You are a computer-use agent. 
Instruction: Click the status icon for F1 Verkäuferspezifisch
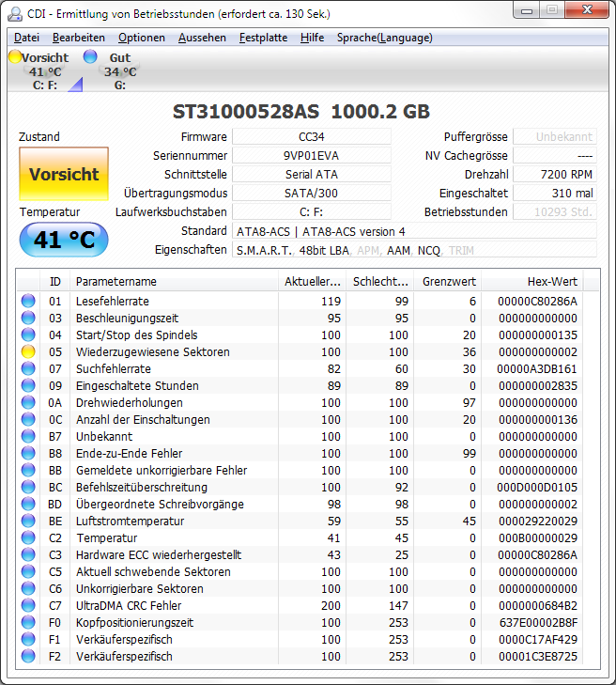point(28,640)
